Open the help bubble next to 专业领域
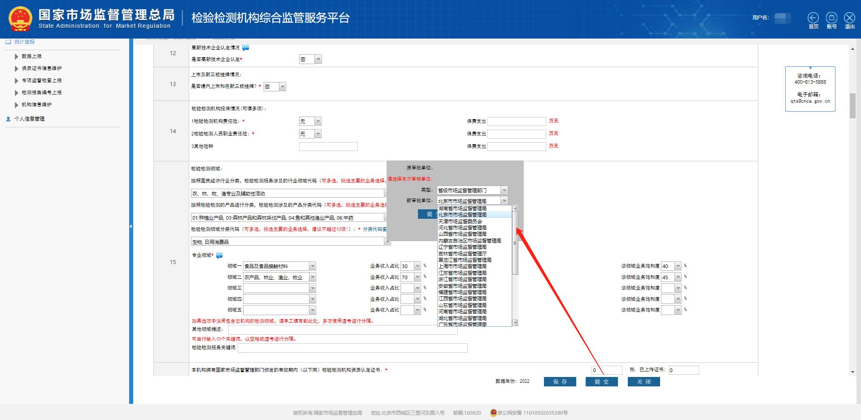 click(219, 255)
